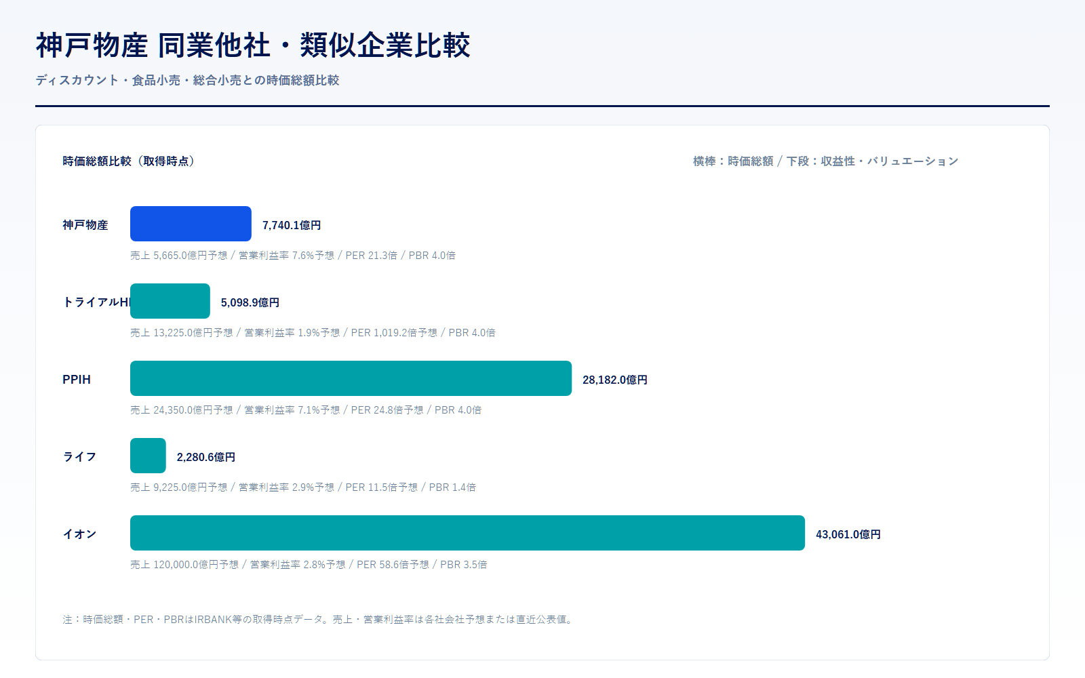This screenshot has height=678, width=1085.
Task: Click the 売上 9,225.0億円予想 detail line
Action: [303, 487]
